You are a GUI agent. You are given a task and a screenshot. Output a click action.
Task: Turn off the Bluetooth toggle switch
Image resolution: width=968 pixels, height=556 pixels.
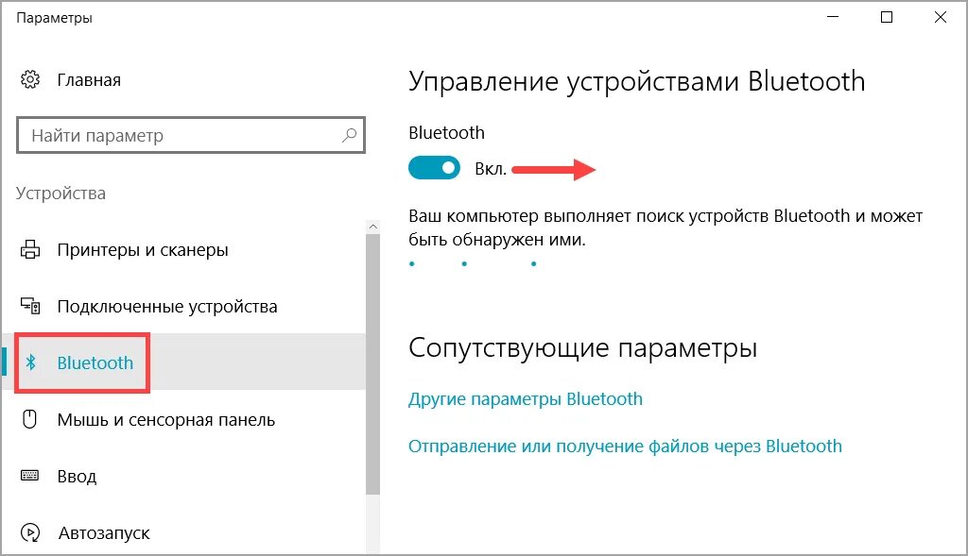pos(434,168)
